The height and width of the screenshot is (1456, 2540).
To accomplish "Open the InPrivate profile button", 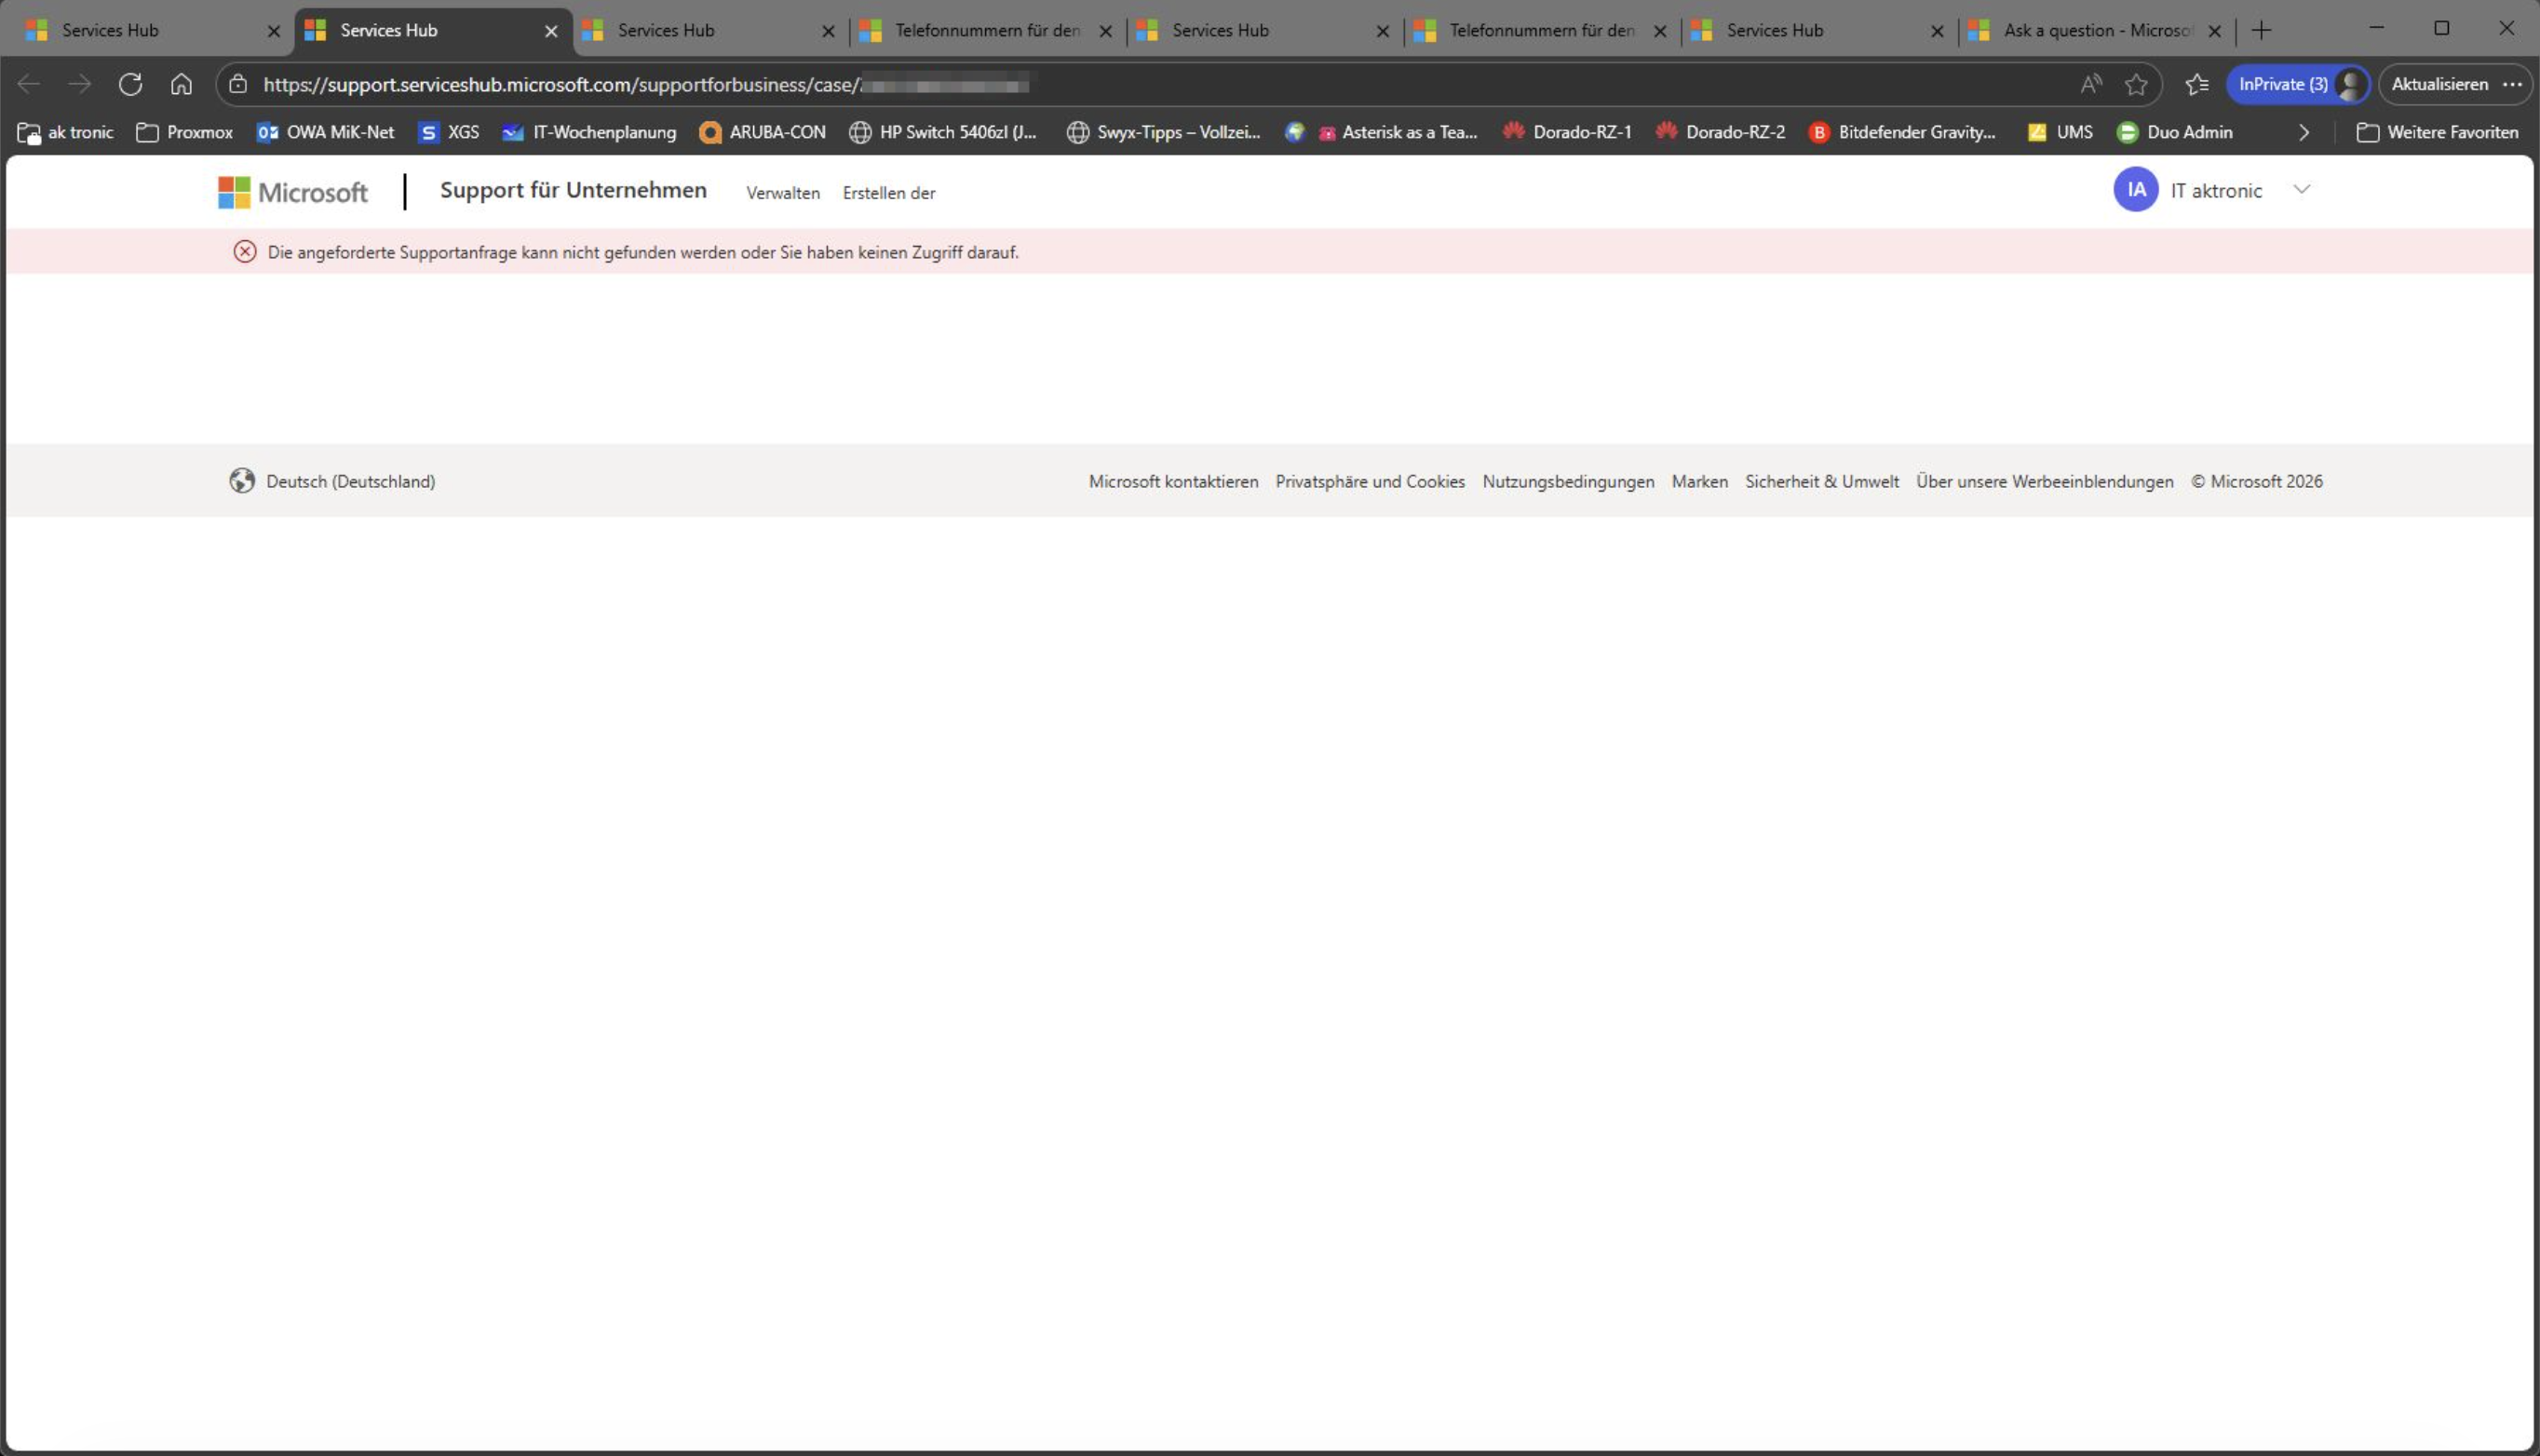I will [2297, 84].
